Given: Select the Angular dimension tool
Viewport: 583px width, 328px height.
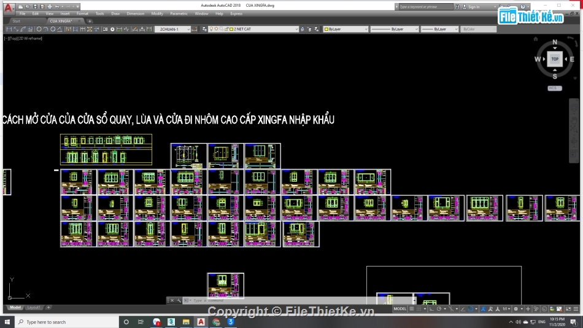Looking at the screenshot, I should pos(60,29).
